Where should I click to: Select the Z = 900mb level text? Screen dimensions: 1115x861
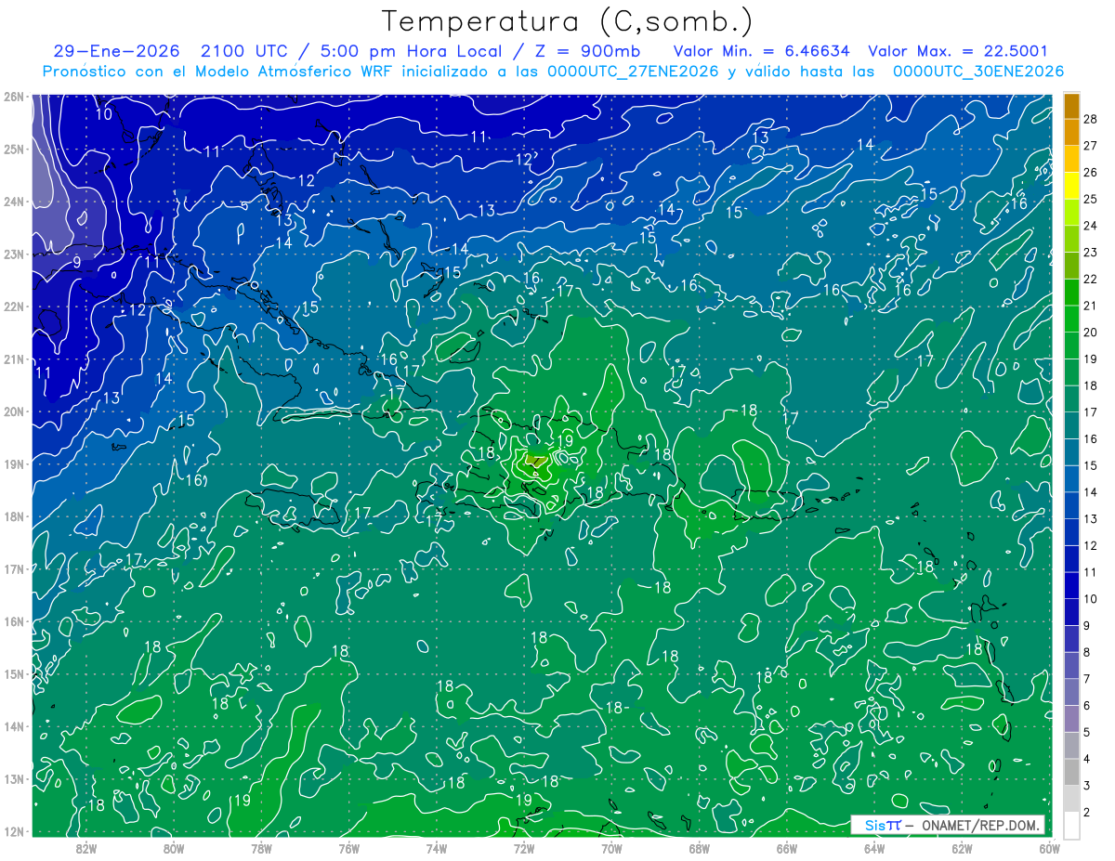click(586, 51)
